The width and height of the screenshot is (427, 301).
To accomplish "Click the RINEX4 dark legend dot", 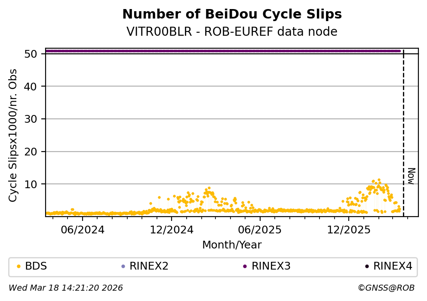I will [367, 267].
